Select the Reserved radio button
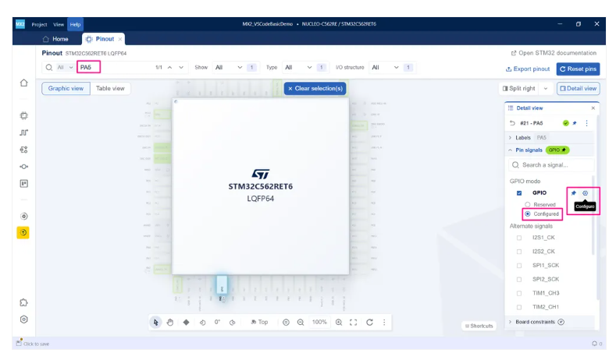The width and height of the screenshot is (616, 360). click(528, 204)
